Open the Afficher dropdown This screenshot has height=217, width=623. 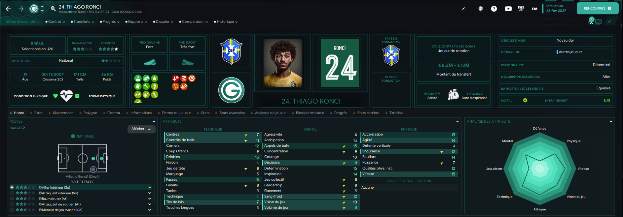tap(141, 129)
